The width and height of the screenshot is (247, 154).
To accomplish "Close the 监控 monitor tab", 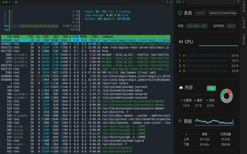I will pyautogui.click(x=184, y=2).
